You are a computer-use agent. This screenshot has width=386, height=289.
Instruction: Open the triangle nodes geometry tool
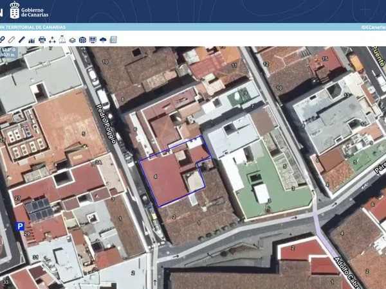point(52,40)
